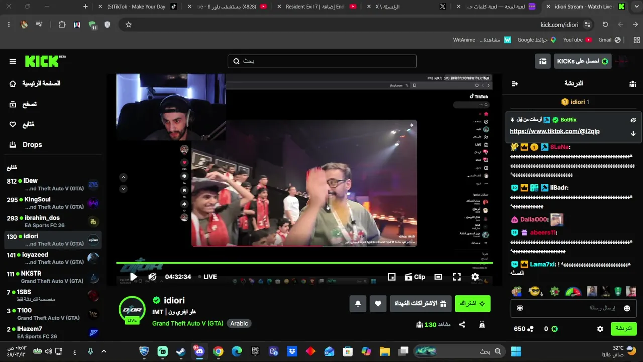Enter fullscreen on the player
Screen dimensions: 643x362
457,277
